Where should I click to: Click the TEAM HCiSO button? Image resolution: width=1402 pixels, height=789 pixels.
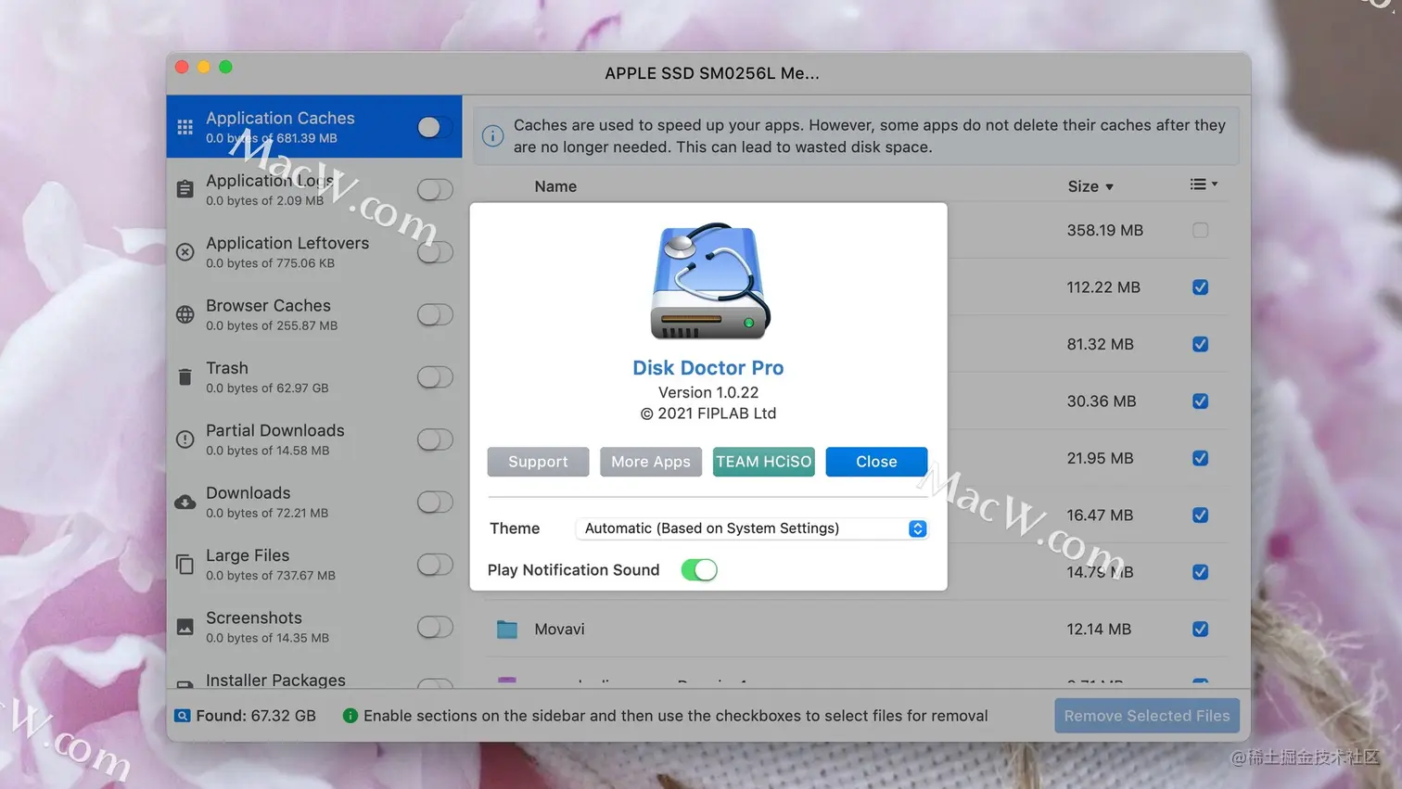(x=763, y=462)
